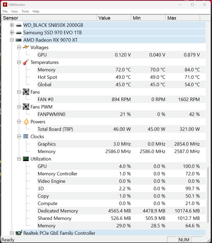Click the Temperatures thermometer icon
The image size is (212, 243).
[26, 62]
